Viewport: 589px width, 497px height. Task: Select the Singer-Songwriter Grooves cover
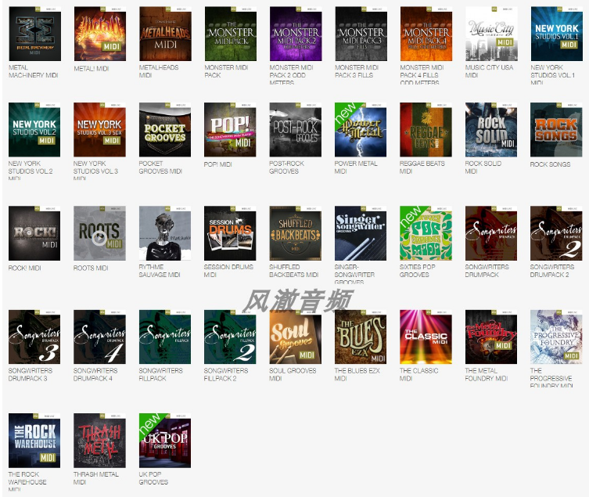[x=361, y=233]
